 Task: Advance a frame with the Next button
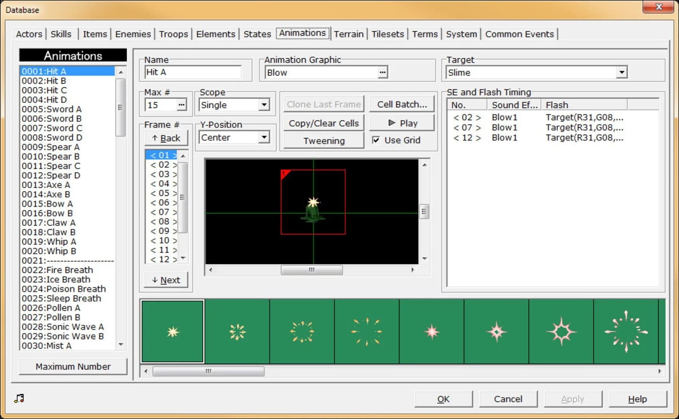click(166, 280)
